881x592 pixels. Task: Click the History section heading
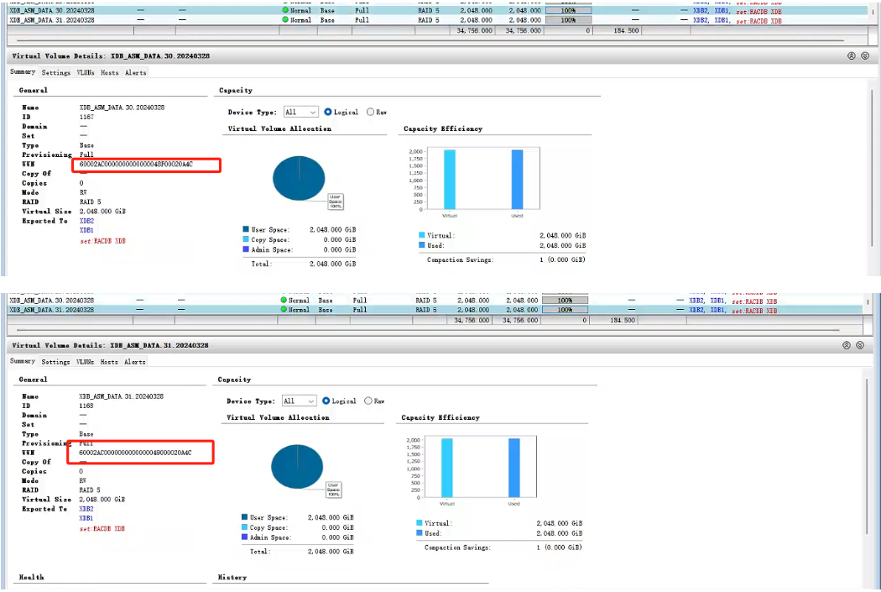pyautogui.click(x=232, y=577)
